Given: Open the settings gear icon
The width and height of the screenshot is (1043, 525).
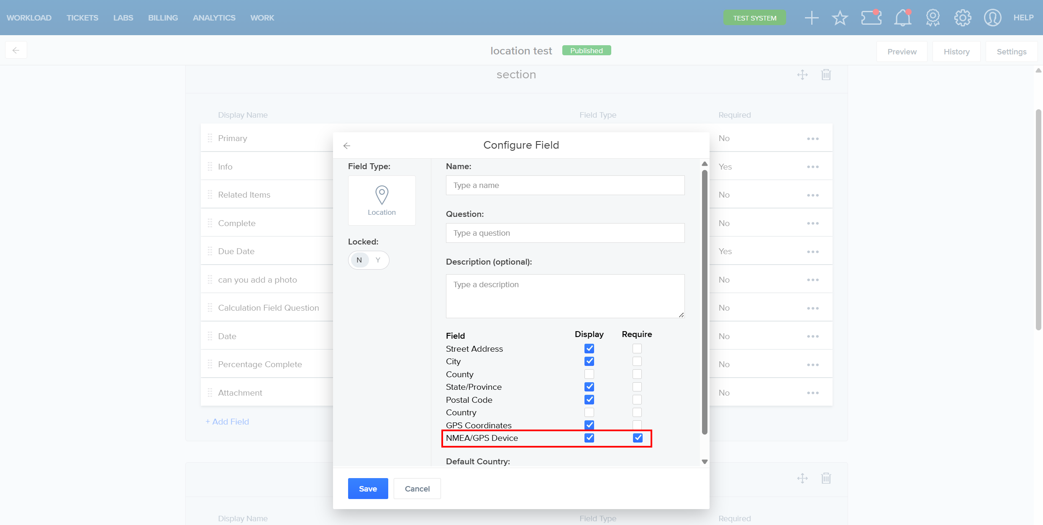Looking at the screenshot, I should tap(962, 18).
